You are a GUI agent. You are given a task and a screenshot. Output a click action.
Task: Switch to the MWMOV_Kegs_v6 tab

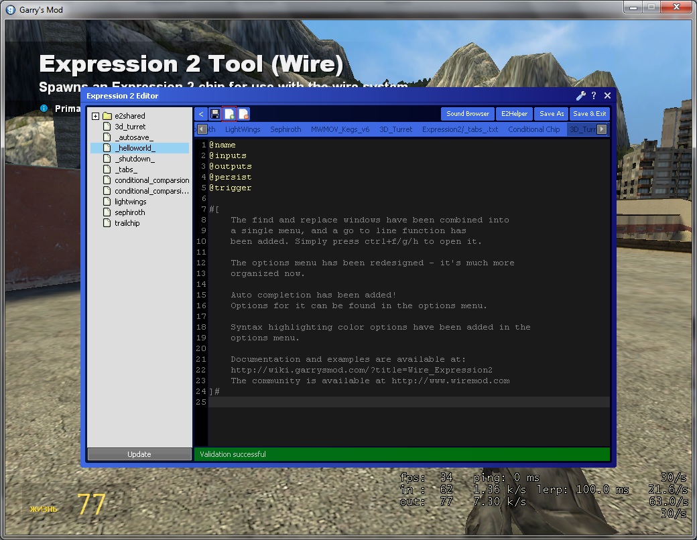click(x=340, y=129)
